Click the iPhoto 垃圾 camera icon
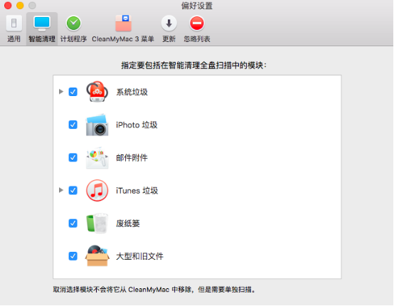 click(97, 125)
